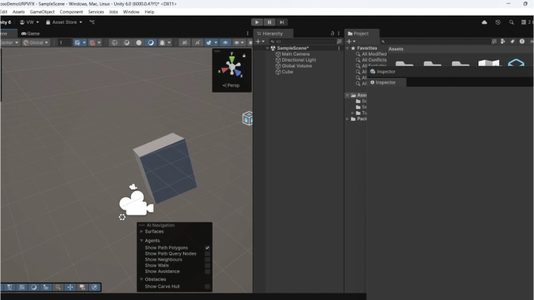
Task: Start Play mode with the Play button
Action: click(257, 22)
